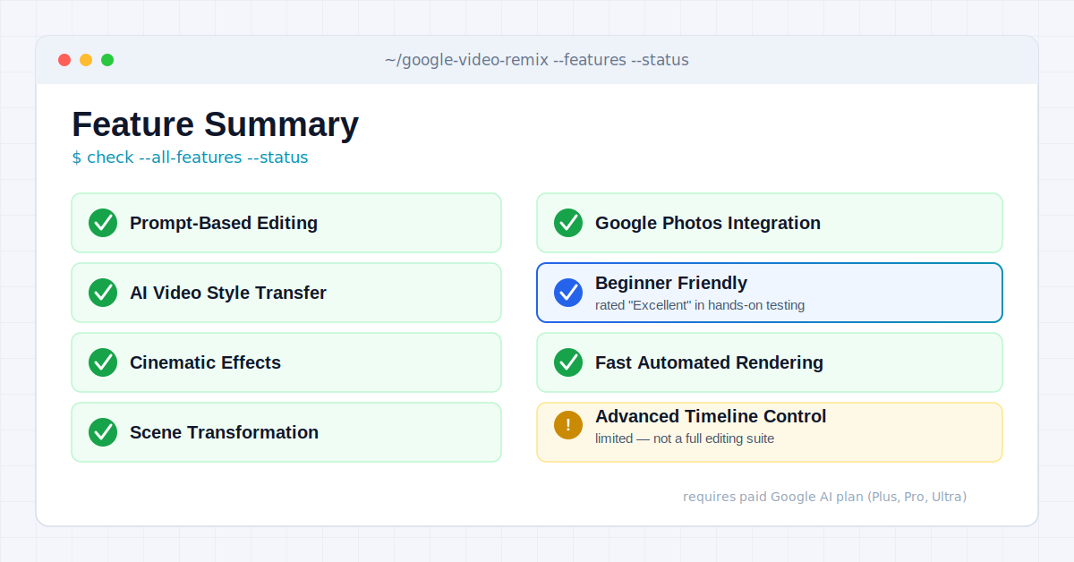The image size is (1074, 562).
Task: Click the green checkmark beside Fast Automated Rendering
Action: pyautogui.click(x=568, y=362)
